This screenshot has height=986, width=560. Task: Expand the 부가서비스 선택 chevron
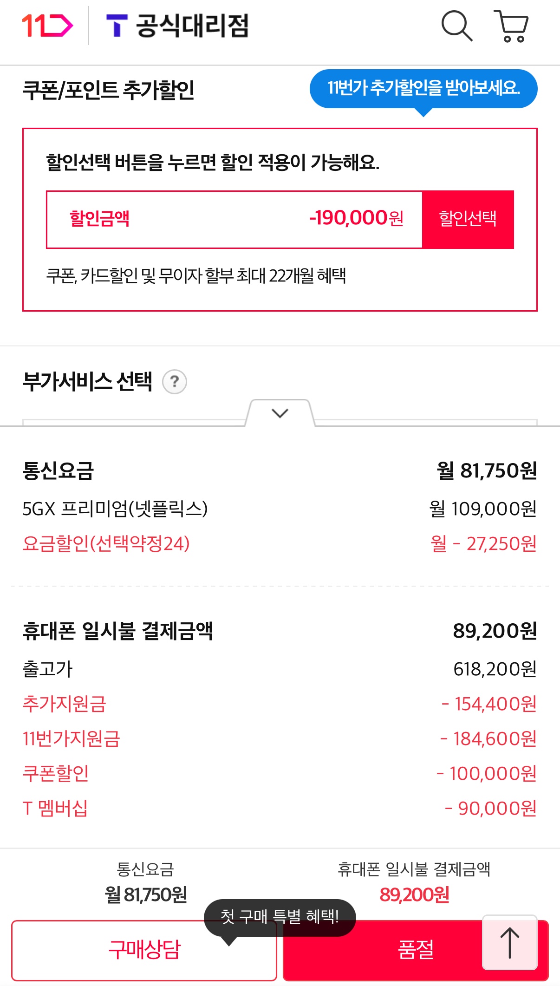(x=280, y=413)
